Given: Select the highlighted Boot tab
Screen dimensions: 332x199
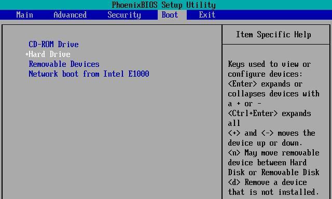Looking at the screenshot, I should [x=170, y=15].
